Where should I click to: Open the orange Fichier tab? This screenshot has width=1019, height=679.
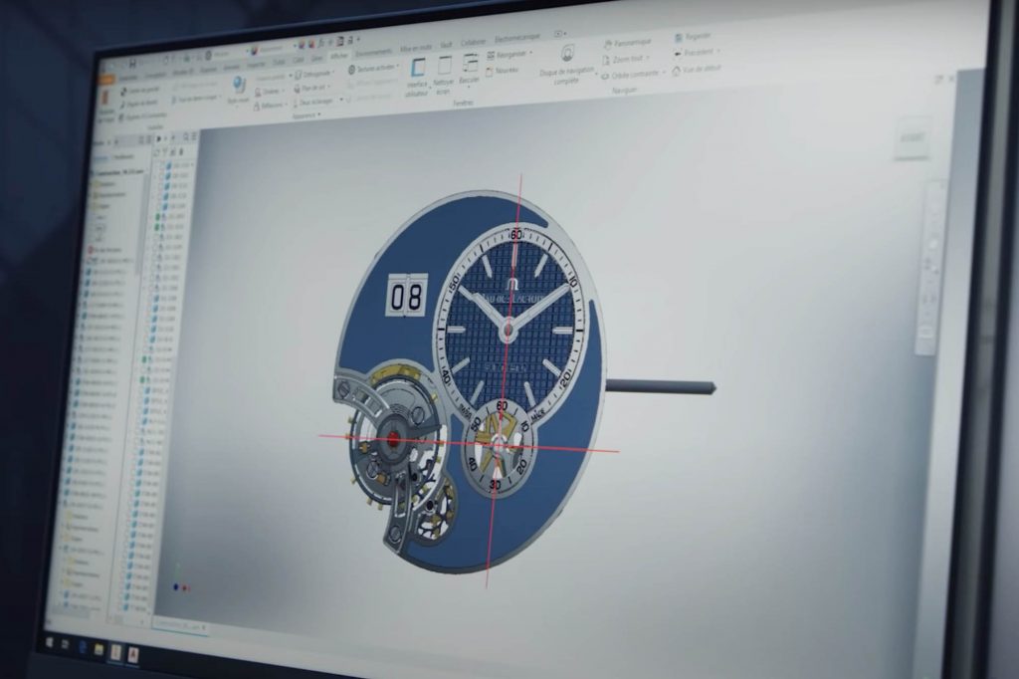point(105,80)
